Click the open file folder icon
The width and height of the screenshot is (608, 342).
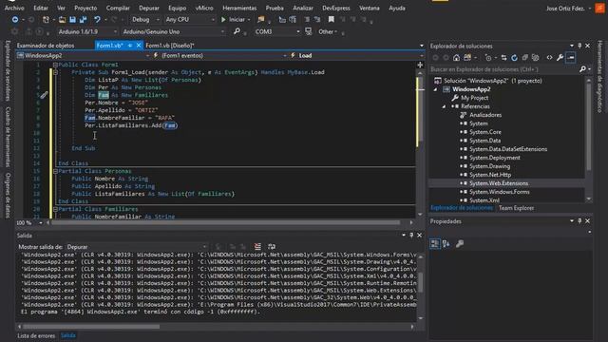62,19
